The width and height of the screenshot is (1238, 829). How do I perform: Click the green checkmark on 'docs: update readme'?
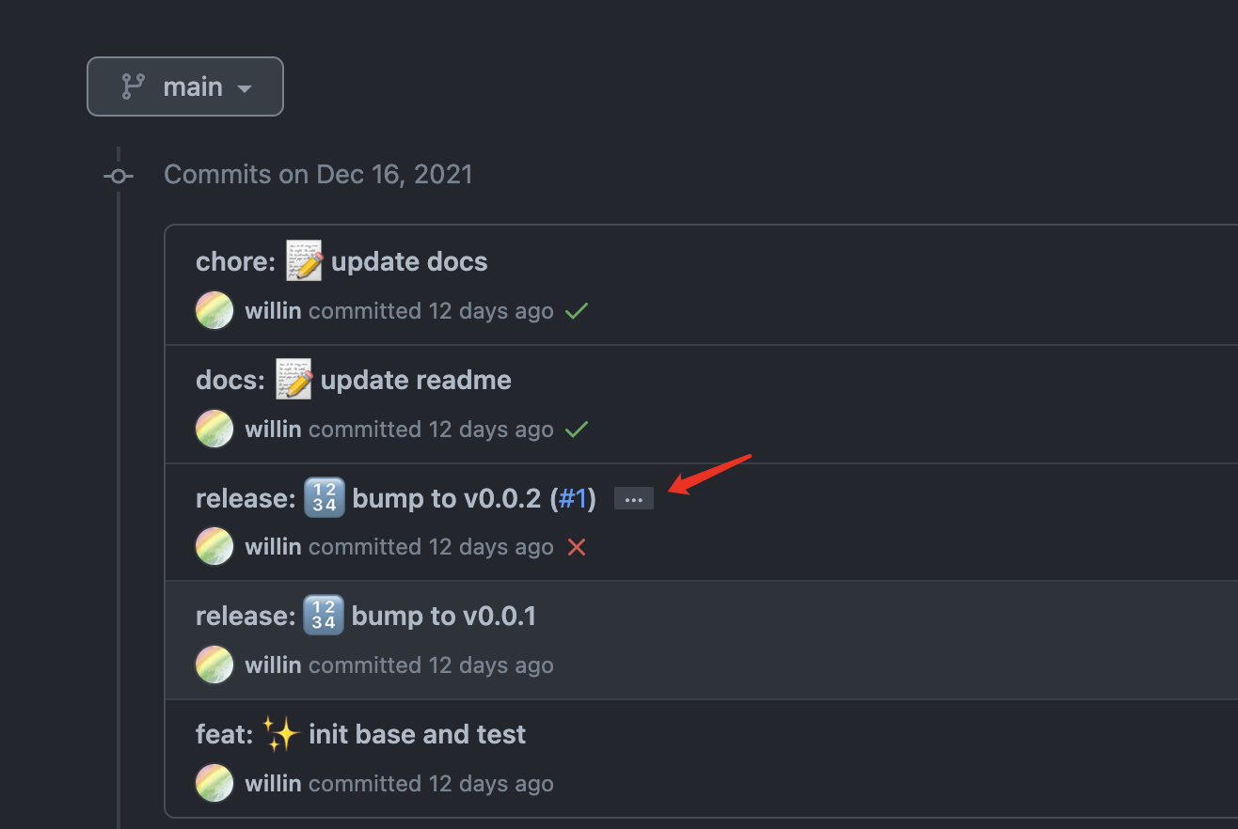(577, 429)
